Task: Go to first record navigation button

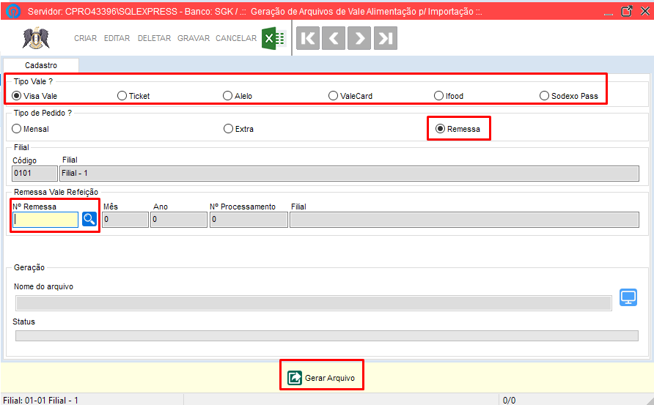Action: 308,38
